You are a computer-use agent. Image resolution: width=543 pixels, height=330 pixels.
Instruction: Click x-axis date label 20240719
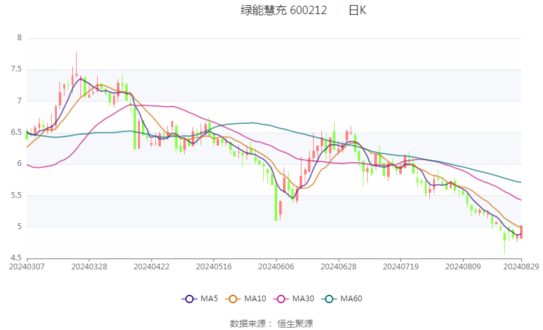pyautogui.click(x=401, y=267)
